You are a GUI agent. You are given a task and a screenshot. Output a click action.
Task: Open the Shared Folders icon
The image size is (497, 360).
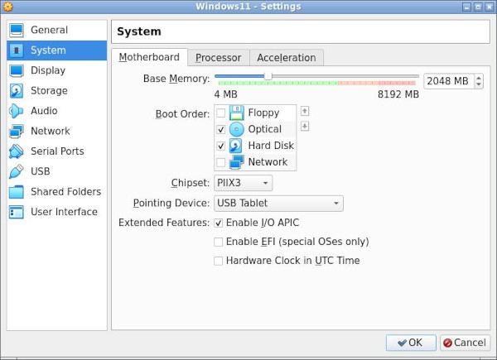tap(17, 192)
